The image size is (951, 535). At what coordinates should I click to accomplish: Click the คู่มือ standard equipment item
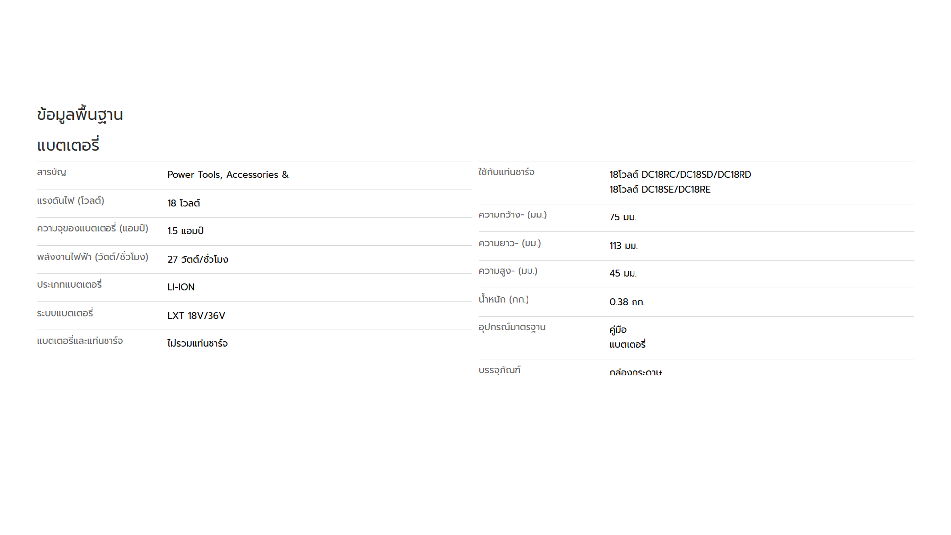click(x=618, y=330)
